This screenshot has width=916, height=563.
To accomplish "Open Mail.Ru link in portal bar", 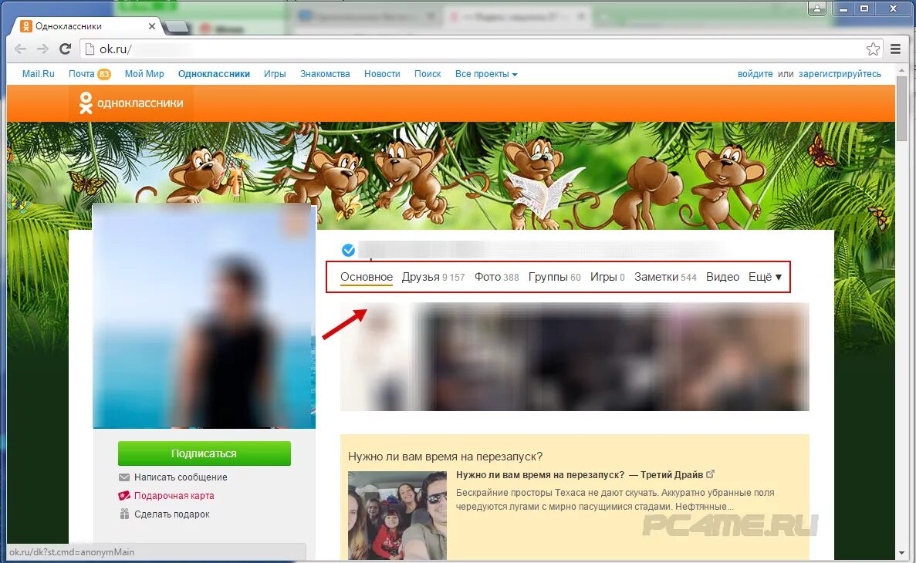I will pyautogui.click(x=38, y=74).
